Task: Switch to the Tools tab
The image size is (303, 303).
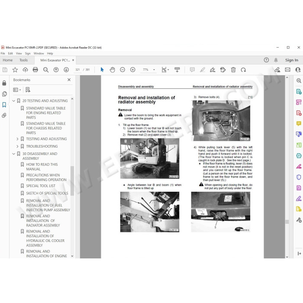Action: (x=23, y=60)
